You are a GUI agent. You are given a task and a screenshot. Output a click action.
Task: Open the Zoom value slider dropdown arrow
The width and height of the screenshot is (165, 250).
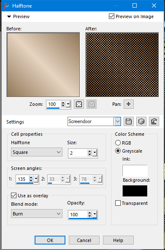(x=68, y=104)
